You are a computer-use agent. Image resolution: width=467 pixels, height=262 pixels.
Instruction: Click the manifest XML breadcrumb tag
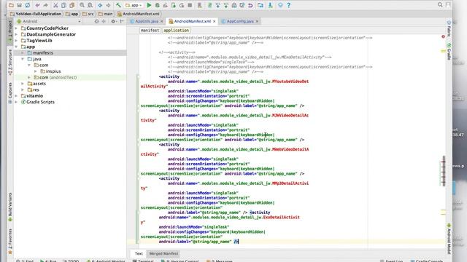[150, 31]
